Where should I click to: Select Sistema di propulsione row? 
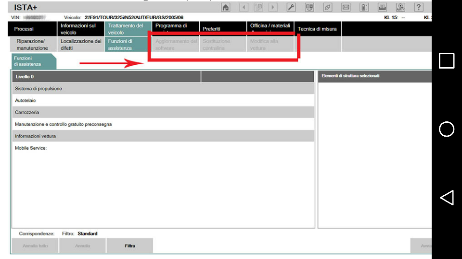163,88
